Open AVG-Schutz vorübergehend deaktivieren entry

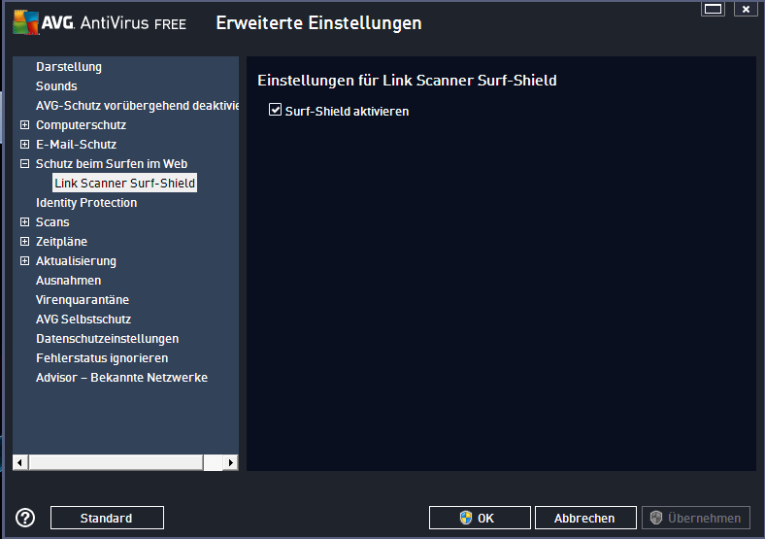click(x=137, y=106)
